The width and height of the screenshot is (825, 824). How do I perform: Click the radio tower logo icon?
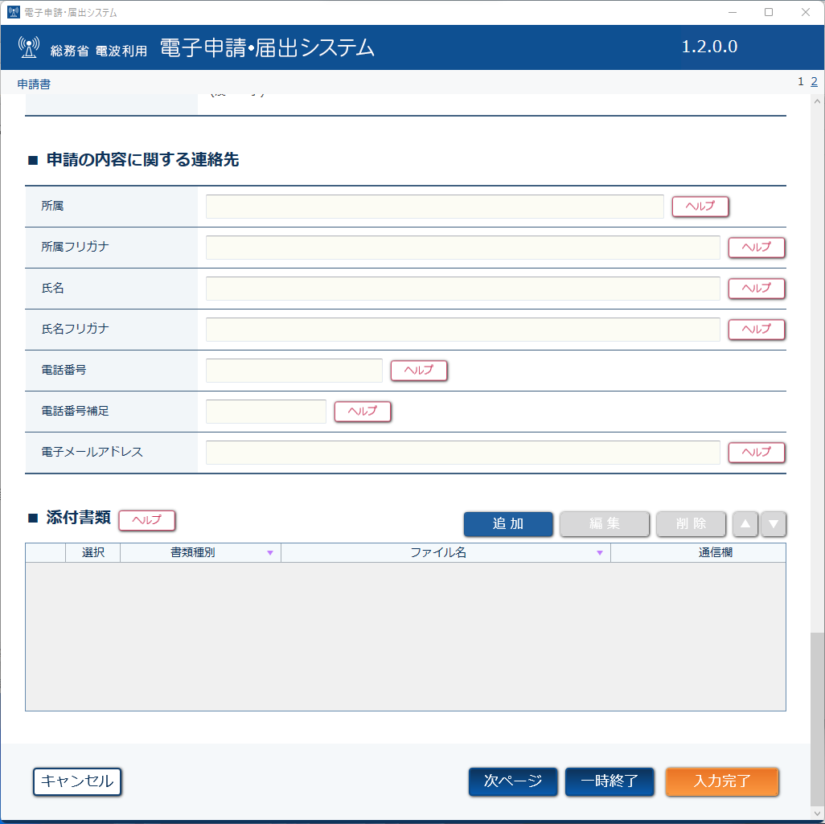click(x=29, y=47)
